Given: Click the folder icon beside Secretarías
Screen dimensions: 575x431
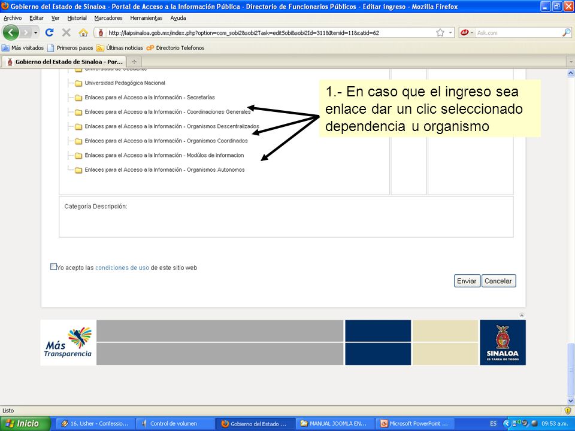Looking at the screenshot, I should (78, 98).
